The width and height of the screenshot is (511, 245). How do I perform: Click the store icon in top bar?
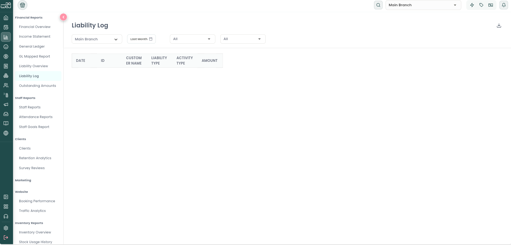(23, 5)
